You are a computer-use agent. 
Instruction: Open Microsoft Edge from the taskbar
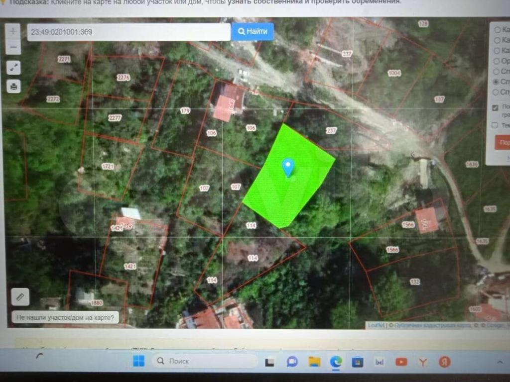tap(336, 362)
